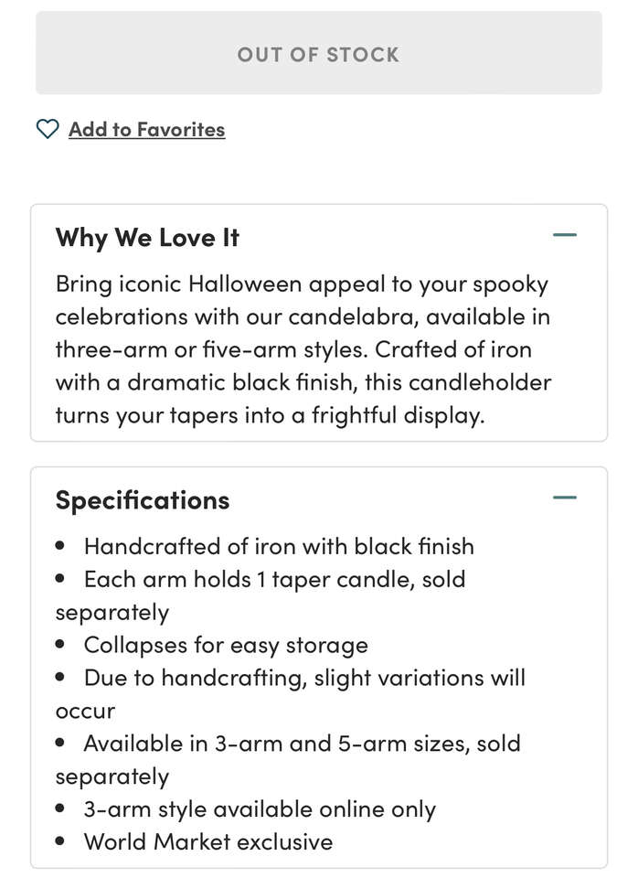The width and height of the screenshot is (638, 878).
Task: Click the 'Available in 3-arm and 5-arm sizes' bullet
Action: (x=302, y=744)
